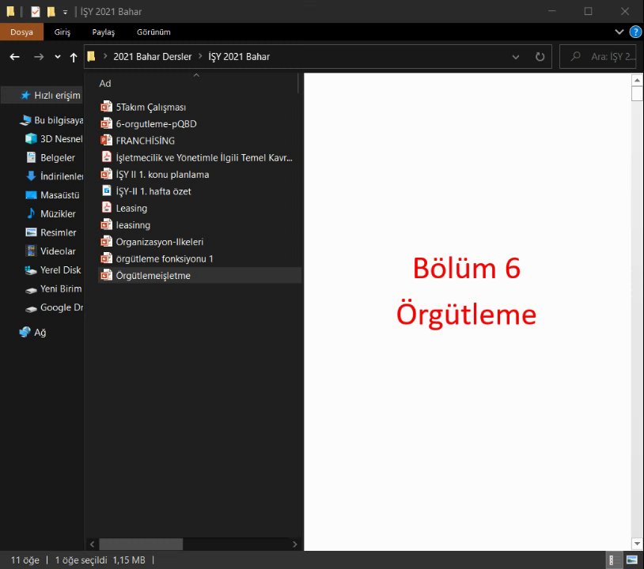The width and height of the screenshot is (644, 569).
Task: Open the Paylaş ribbon tab
Action: [x=103, y=32]
